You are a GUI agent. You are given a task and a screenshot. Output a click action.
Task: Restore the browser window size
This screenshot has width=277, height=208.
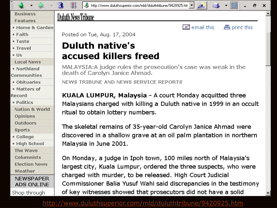pos(255,5)
